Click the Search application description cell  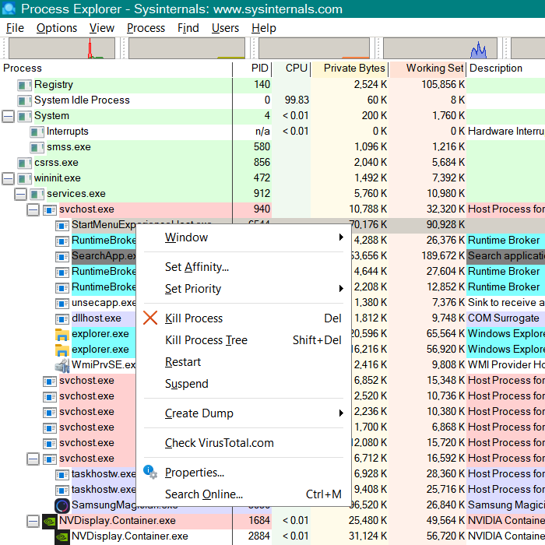506,256
